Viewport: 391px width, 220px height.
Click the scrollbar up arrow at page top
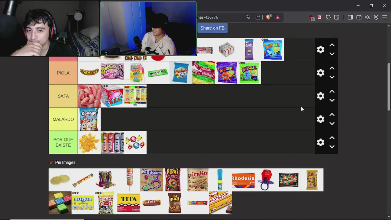(389, 26)
